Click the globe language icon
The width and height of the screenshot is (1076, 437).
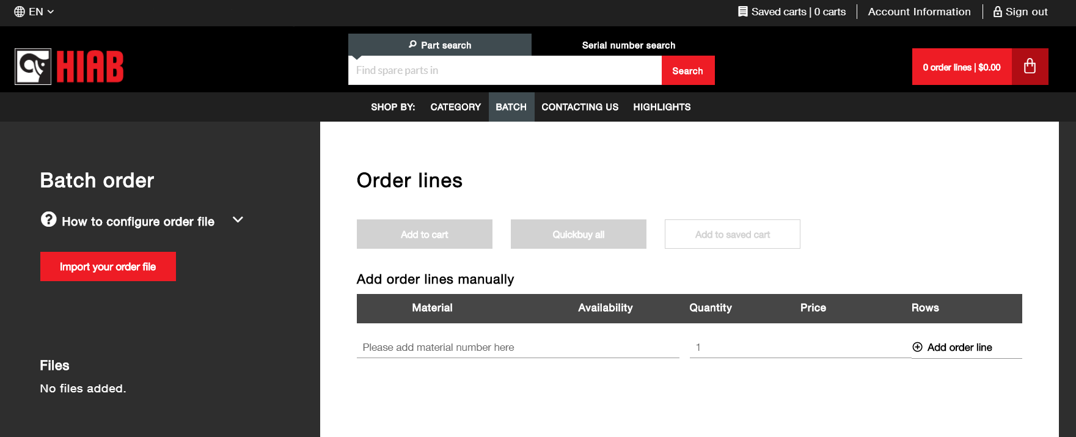[x=20, y=12]
